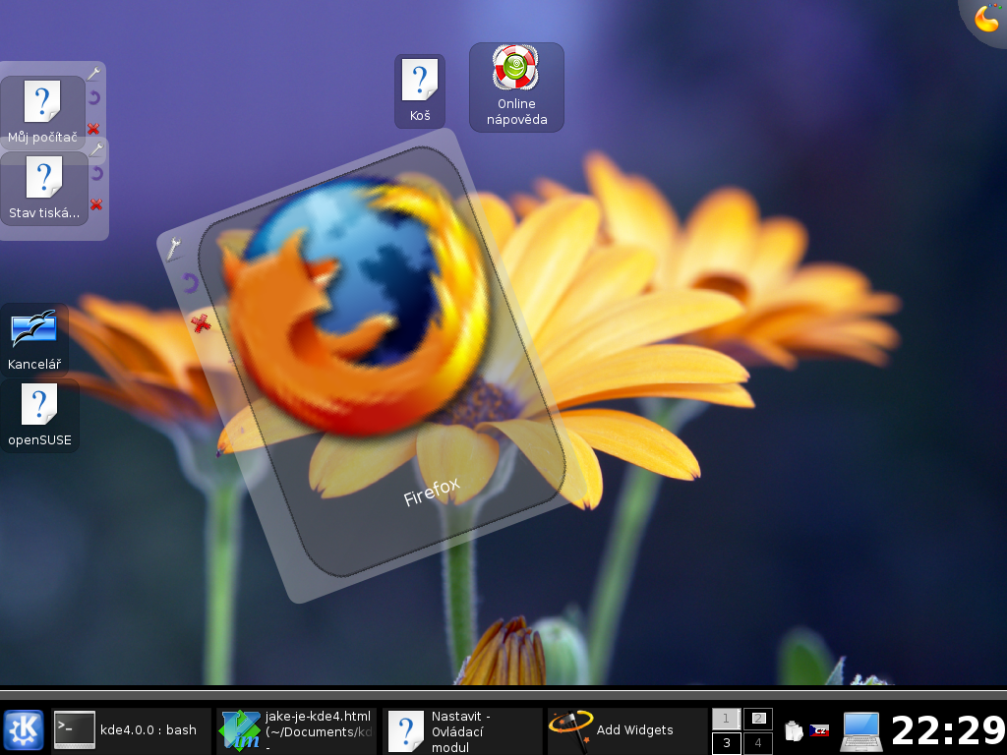Open the Nastavit Ovládací modul task
This screenshot has width=1007, height=755.
[461, 730]
